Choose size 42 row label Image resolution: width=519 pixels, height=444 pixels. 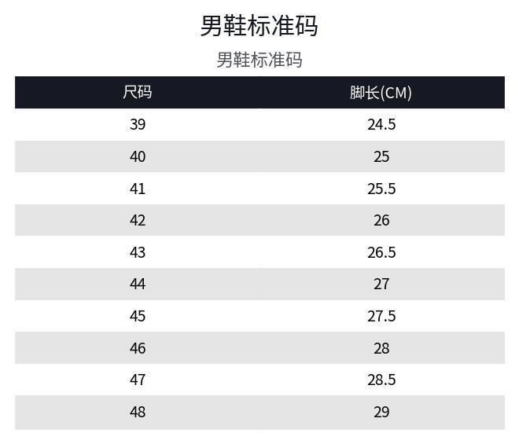[138, 220]
